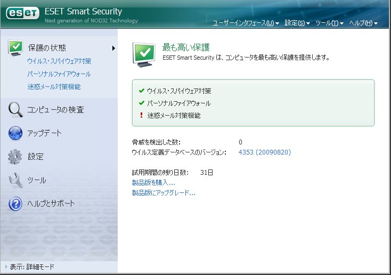Click 設定 label in sidebar
391x275 pixels.
click(36, 157)
